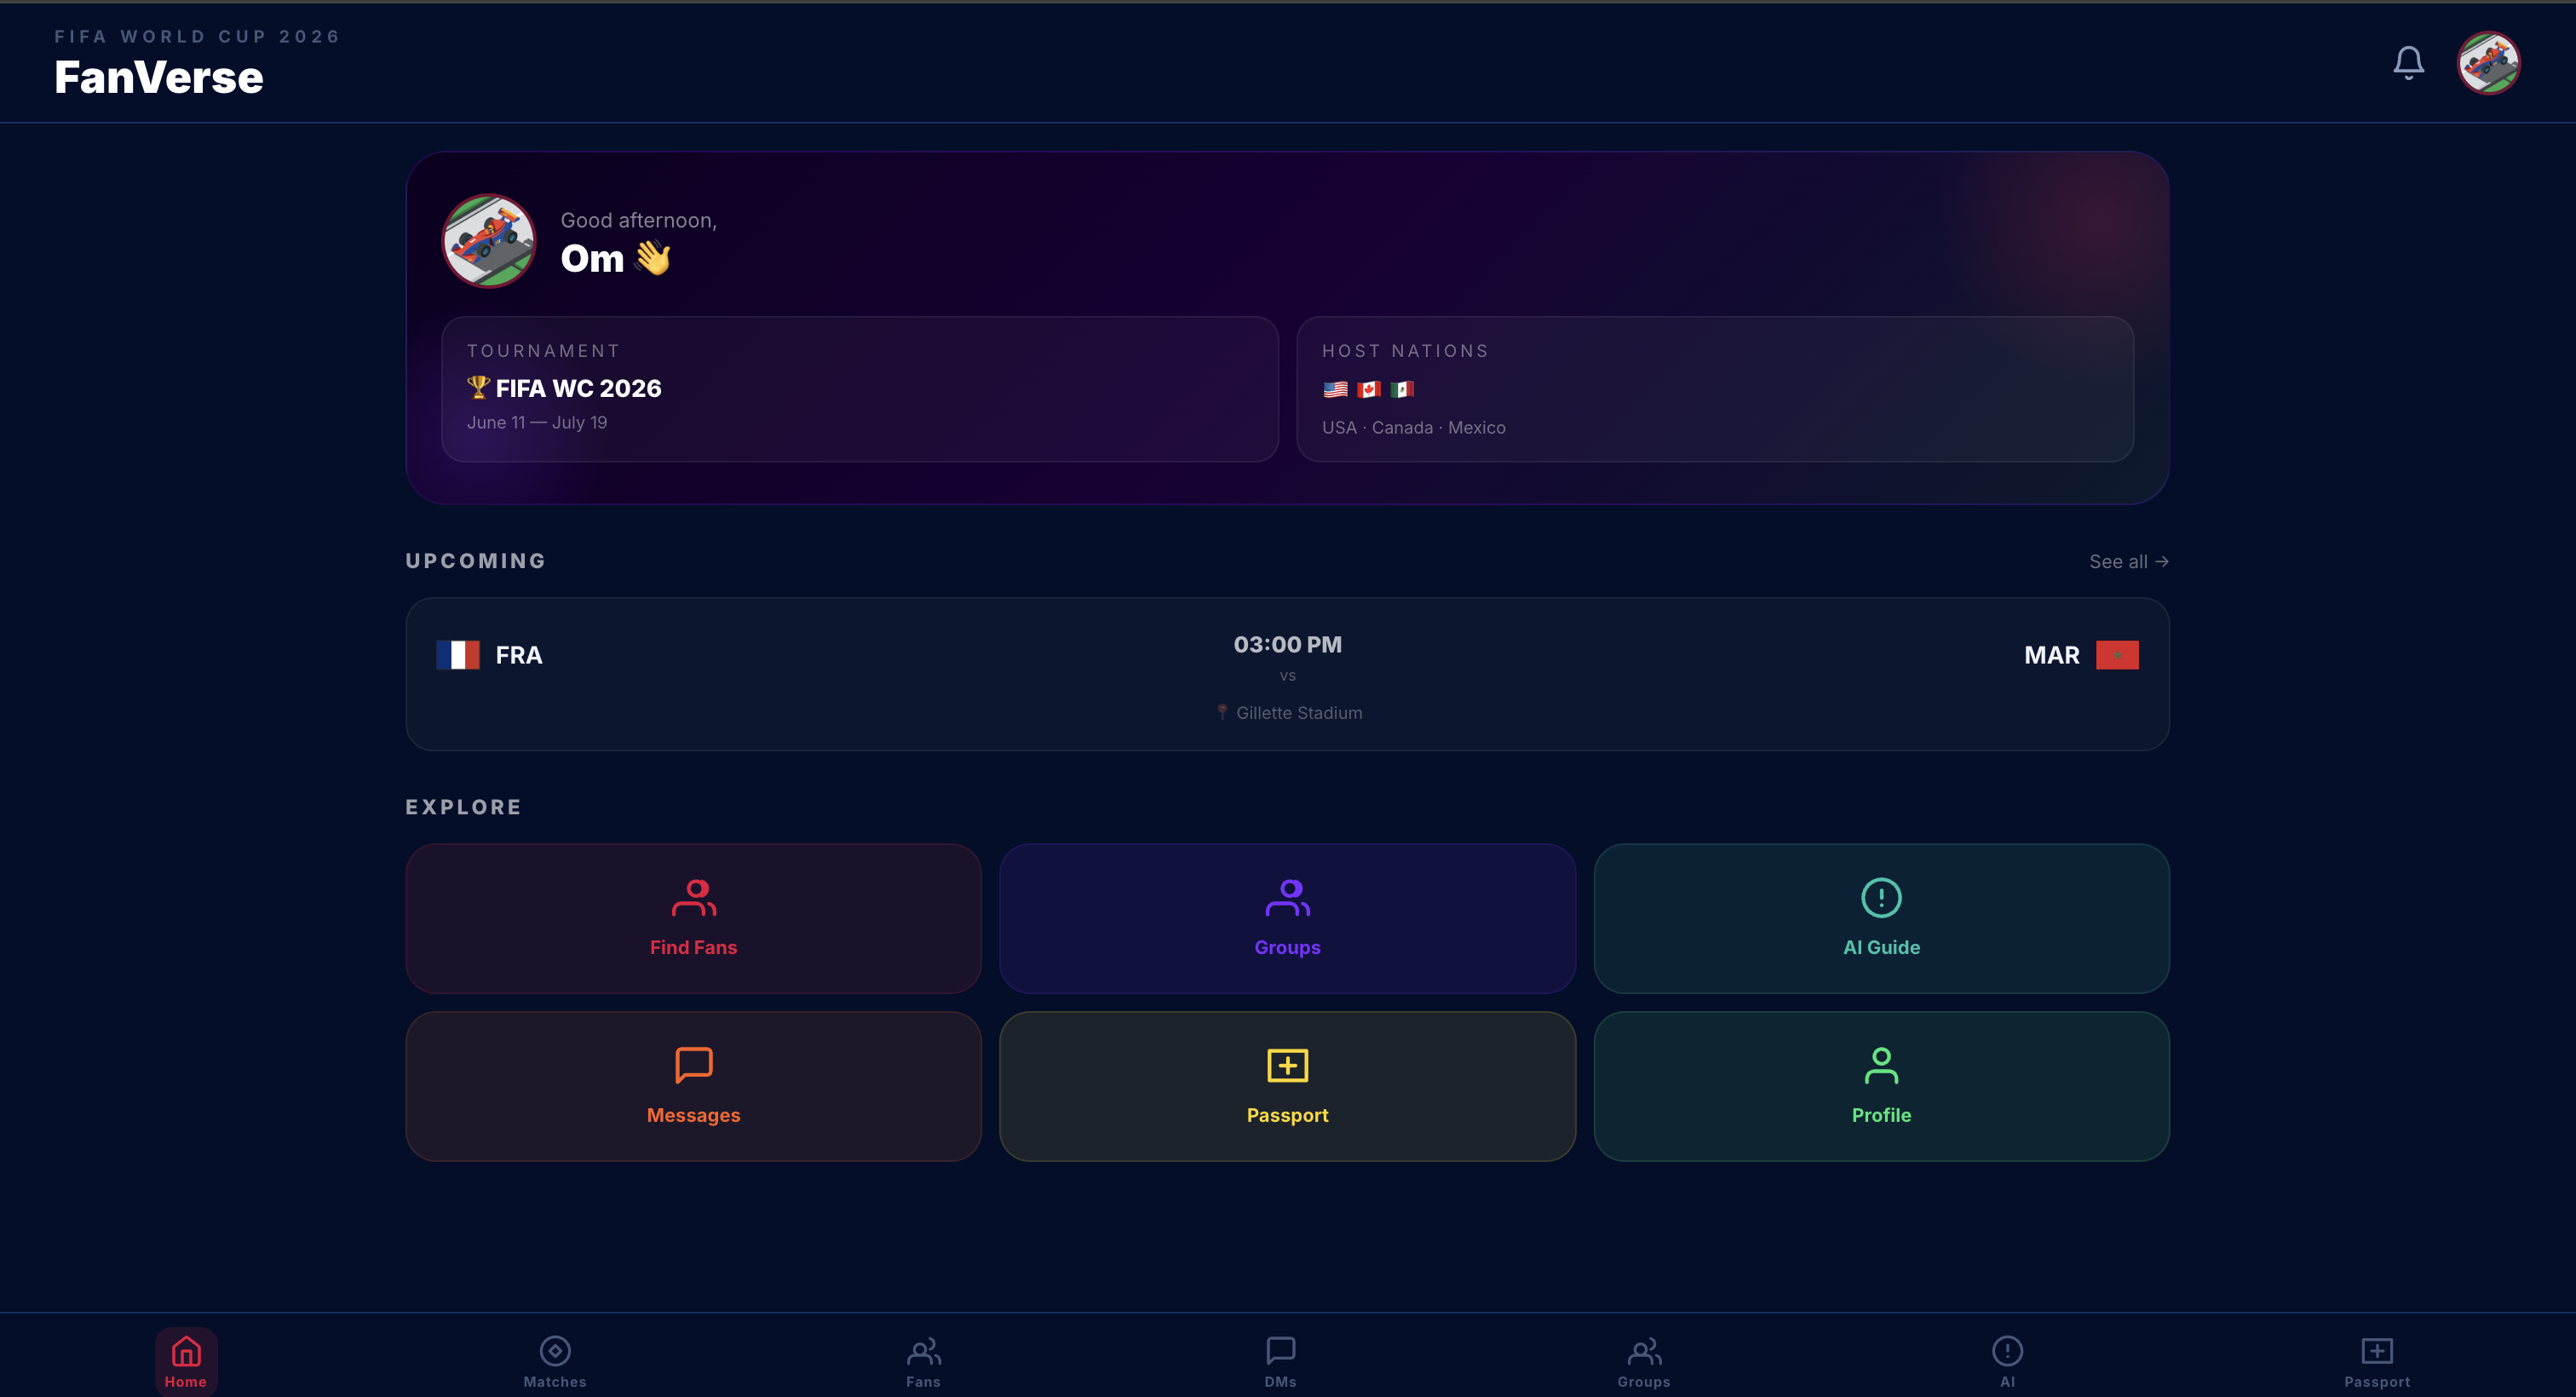The image size is (2576, 1397).
Task: Click the Messages chat bubble icon
Action: coord(694,1065)
